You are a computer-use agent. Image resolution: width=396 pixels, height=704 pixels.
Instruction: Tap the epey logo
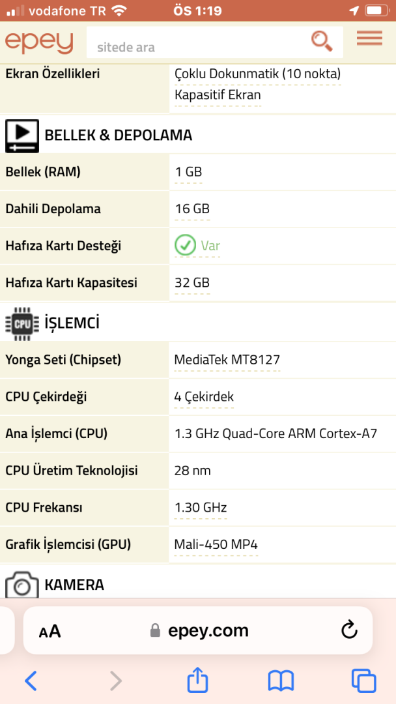pos(39,42)
